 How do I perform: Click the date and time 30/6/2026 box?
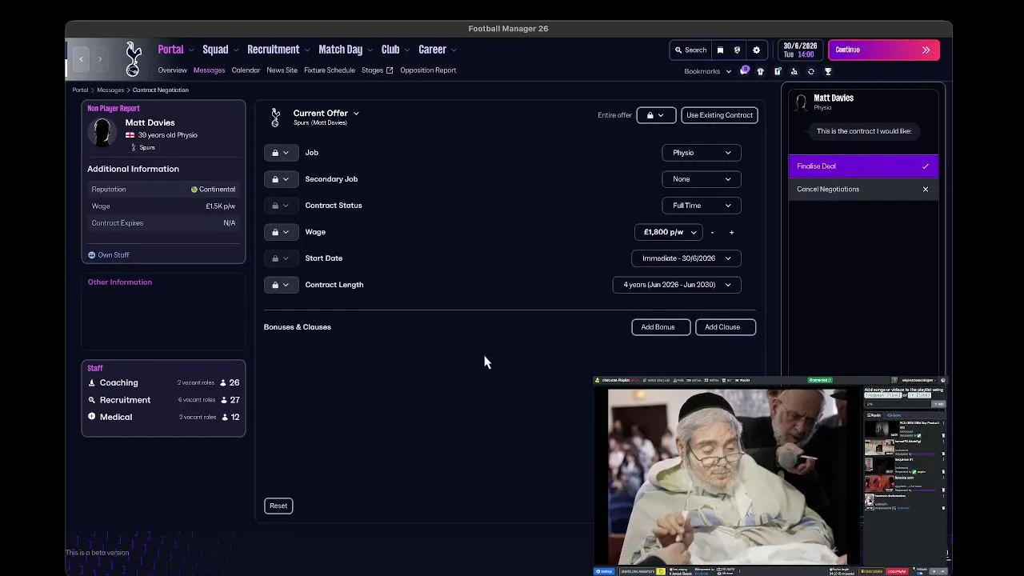point(799,50)
